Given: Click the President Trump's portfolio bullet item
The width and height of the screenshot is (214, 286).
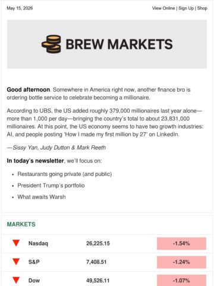Looking at the screenshot, I should point(51,185).
